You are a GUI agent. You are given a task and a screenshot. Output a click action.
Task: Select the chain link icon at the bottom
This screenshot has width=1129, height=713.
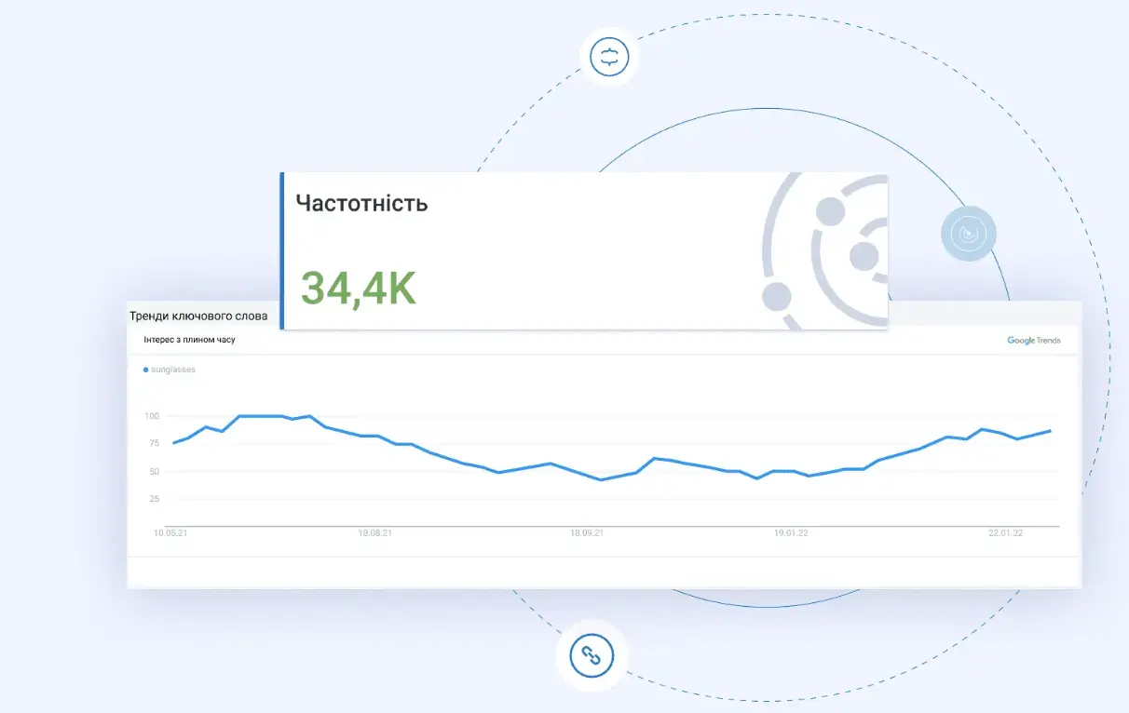coord(592,655)
